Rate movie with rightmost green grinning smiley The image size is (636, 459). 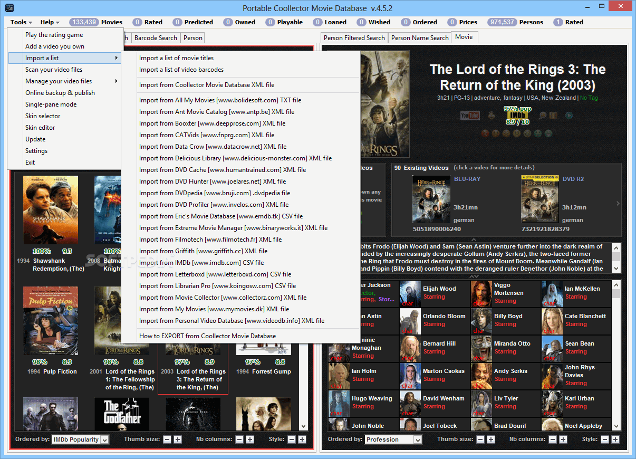(x=548, y=133)
